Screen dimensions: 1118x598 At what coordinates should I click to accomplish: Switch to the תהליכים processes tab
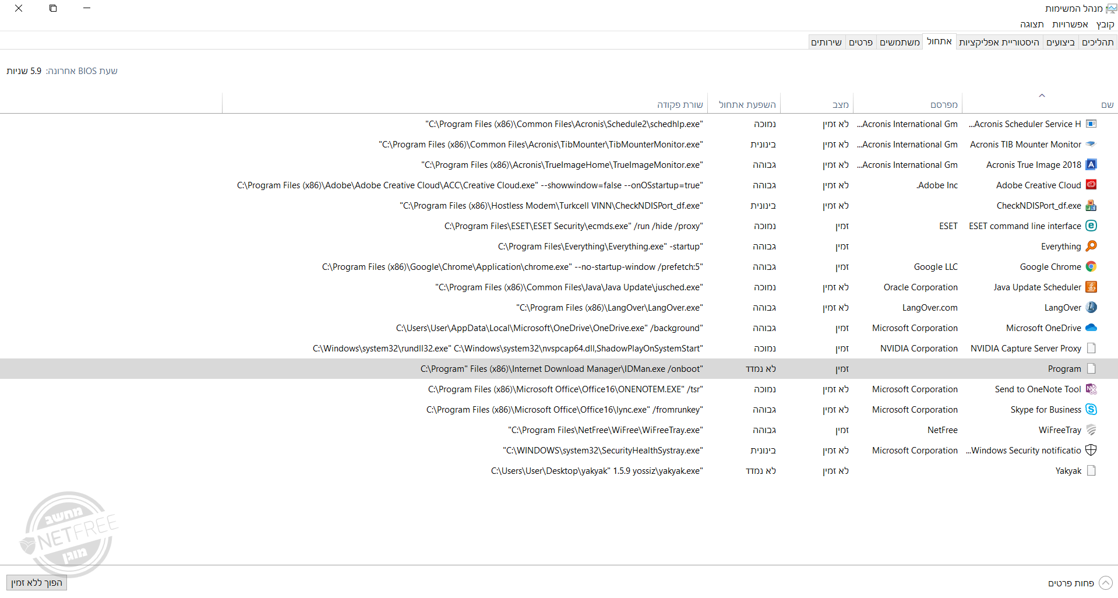coord(1098,42)
